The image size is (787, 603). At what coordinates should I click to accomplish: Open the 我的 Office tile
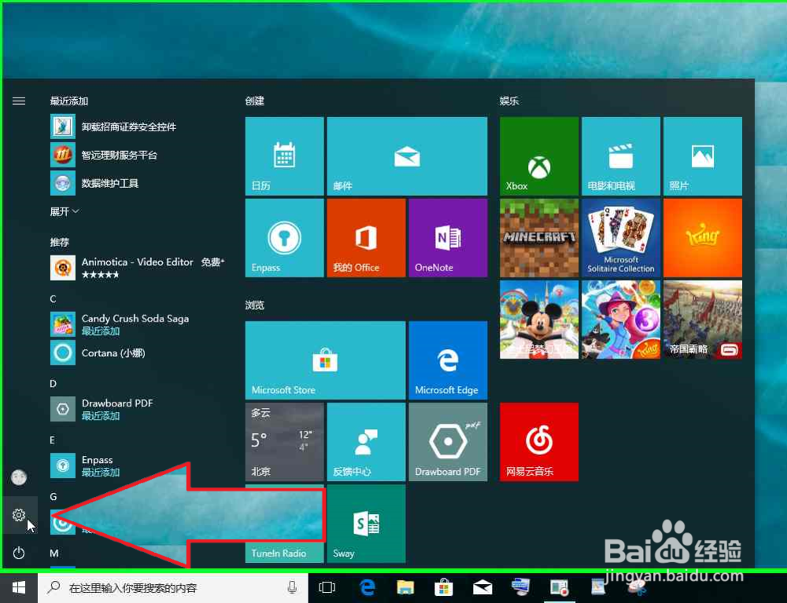coord(367,237)
